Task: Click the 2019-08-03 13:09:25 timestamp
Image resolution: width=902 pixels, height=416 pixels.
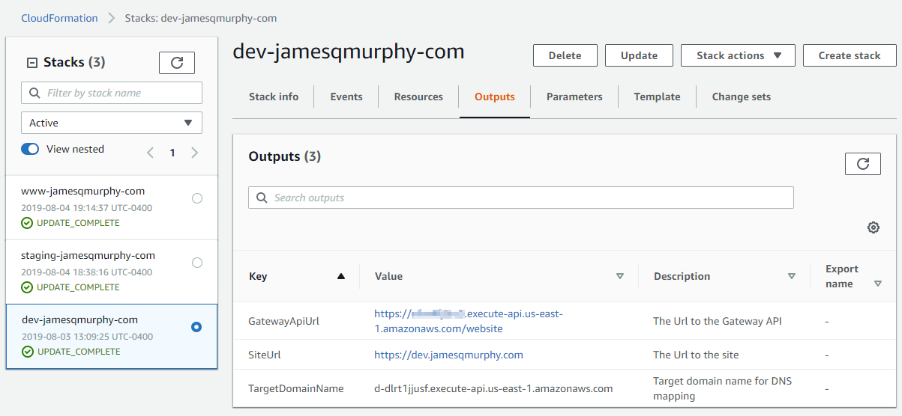Action: click(88, 337)
